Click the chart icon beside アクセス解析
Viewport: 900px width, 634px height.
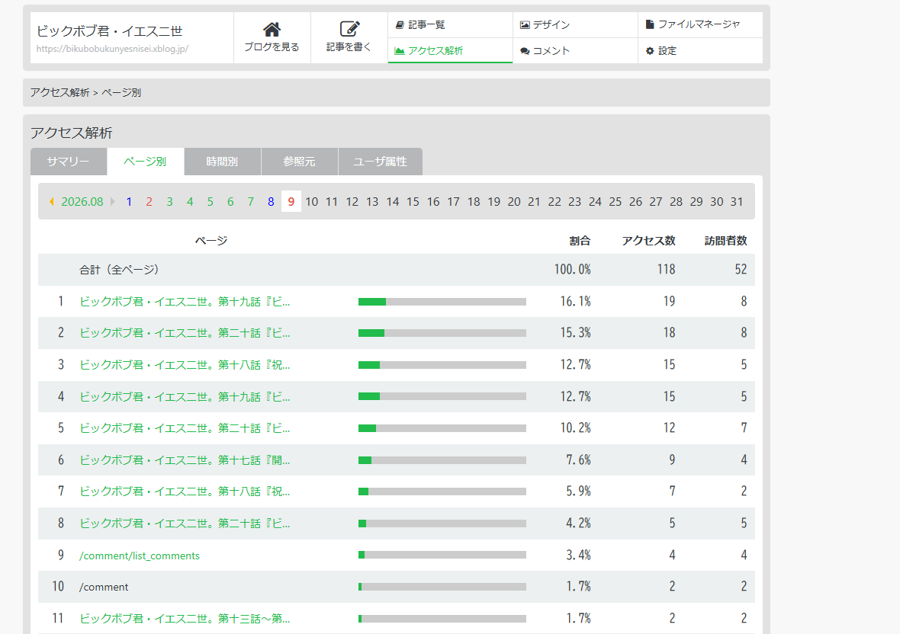coord(400,51)
